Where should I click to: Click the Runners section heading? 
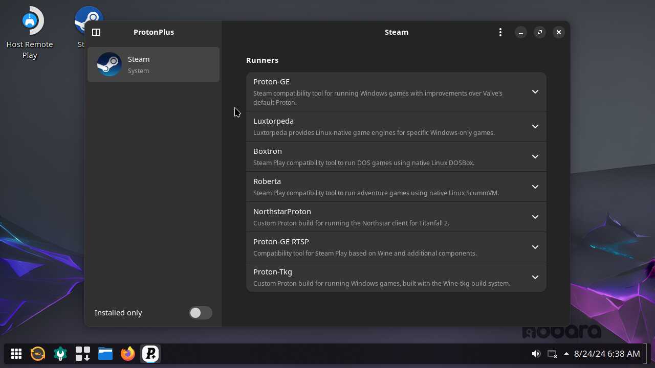point(262,60)
